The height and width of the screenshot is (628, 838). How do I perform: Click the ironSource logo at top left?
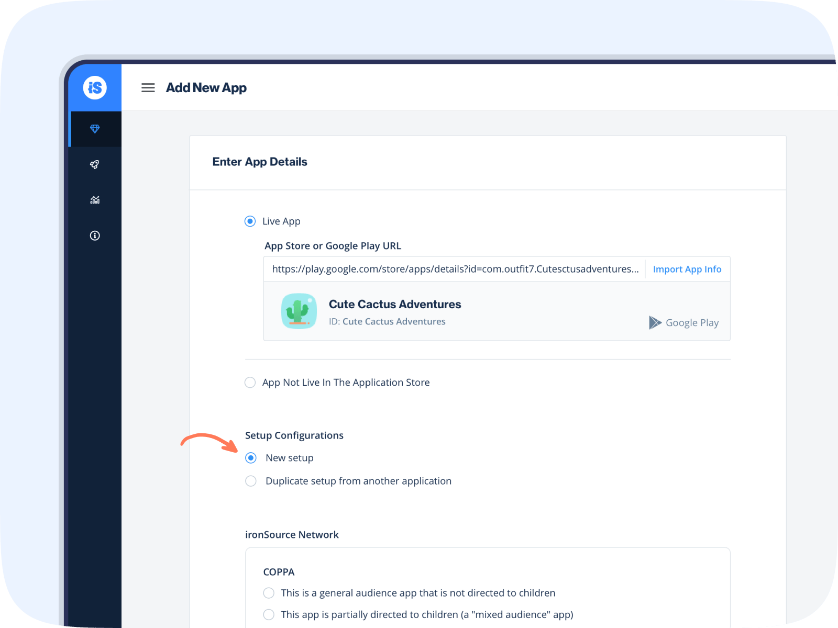[x=95, y=87]
